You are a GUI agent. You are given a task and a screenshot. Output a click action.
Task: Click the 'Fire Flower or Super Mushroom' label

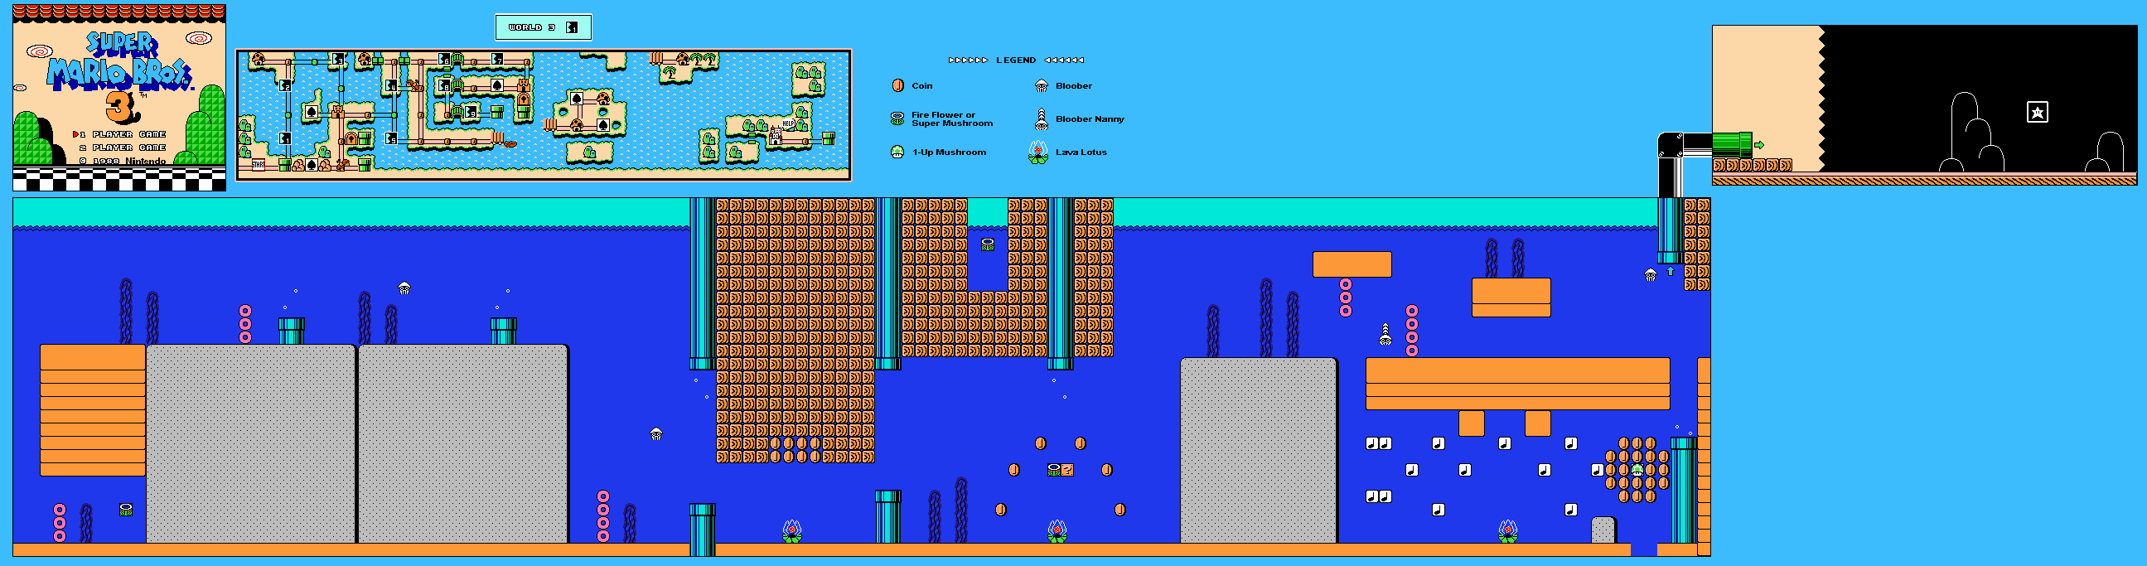point(953,119)
